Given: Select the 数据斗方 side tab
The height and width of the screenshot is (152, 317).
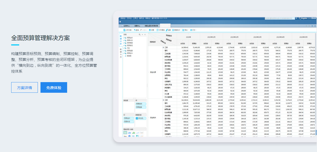Looking at the screenshot, I should coord(121,53).
